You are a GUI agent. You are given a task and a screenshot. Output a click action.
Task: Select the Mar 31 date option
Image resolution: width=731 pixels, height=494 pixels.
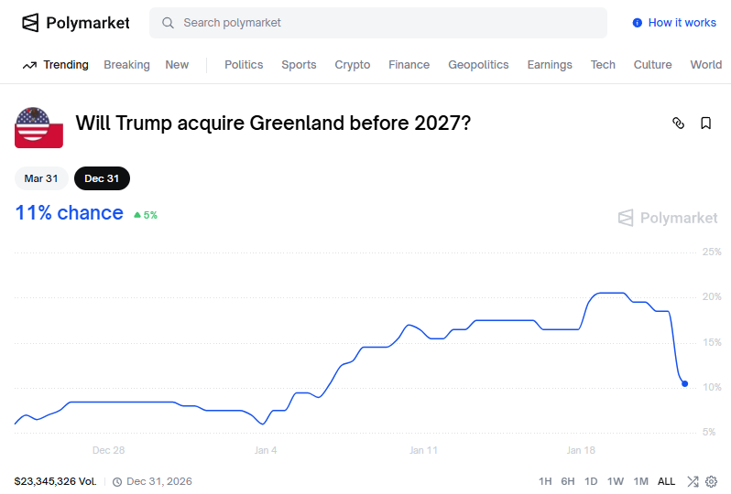click(41, 178)
